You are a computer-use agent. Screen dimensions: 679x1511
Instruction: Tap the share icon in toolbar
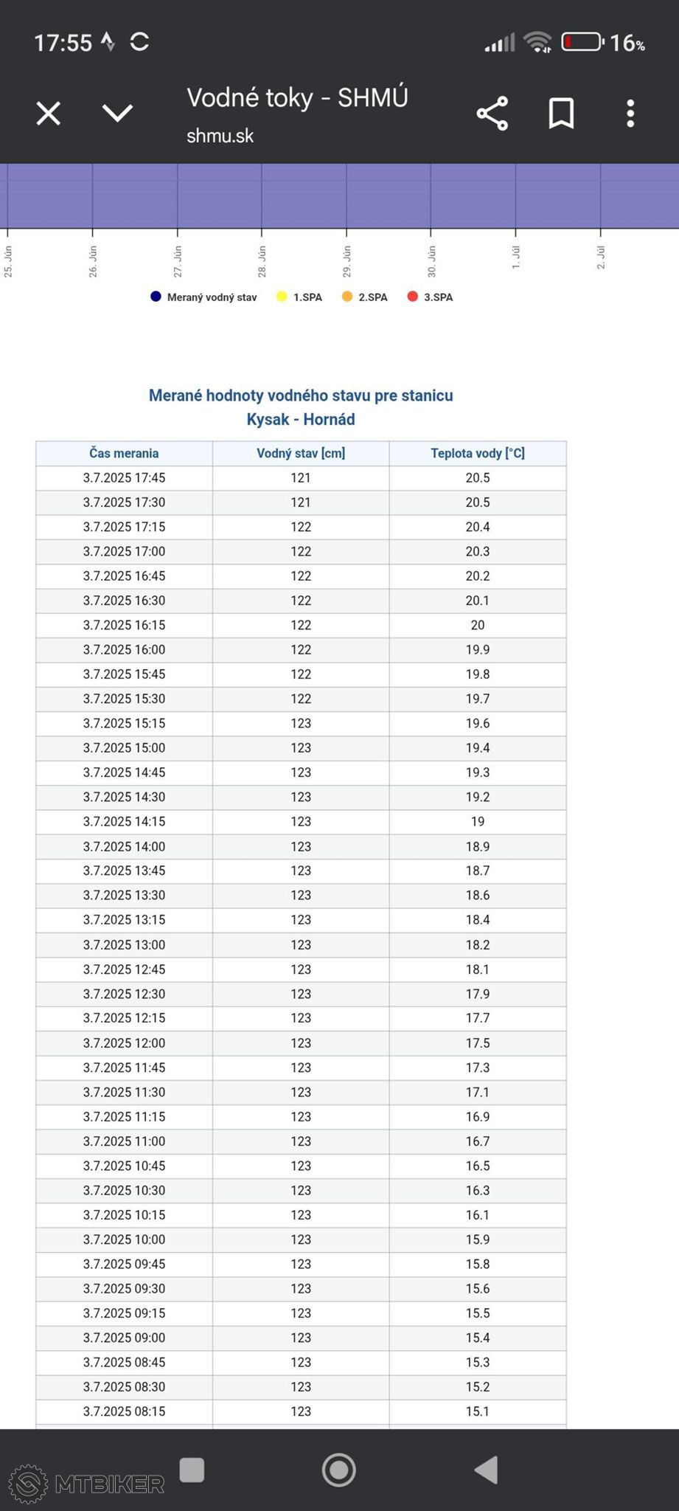tap(492, 114)
